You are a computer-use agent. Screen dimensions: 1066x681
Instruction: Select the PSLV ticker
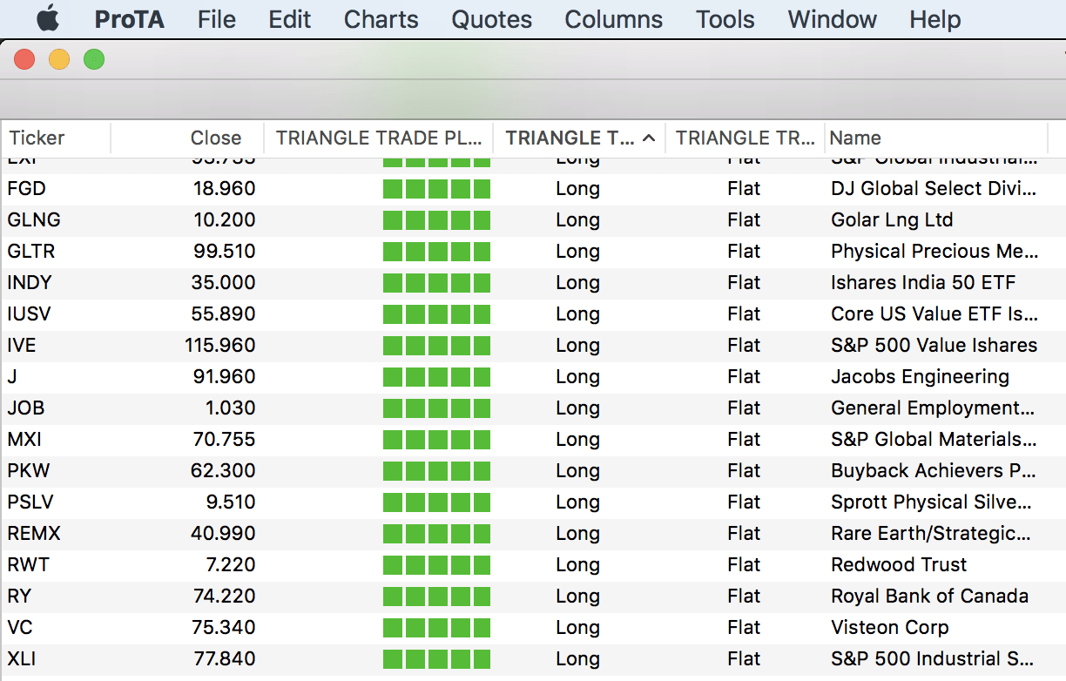coord(31,502)
